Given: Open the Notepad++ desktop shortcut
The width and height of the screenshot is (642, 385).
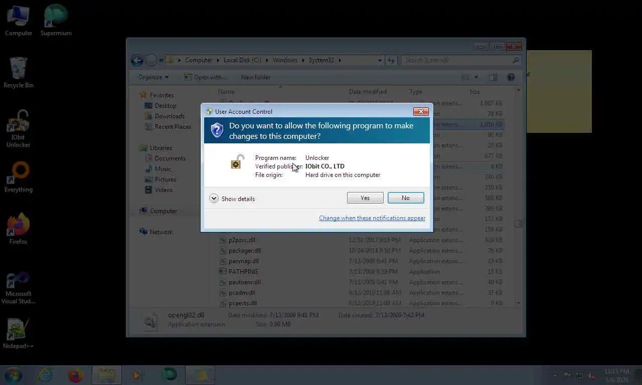Looking at the screenshot, I should pyautogui.click(x=19, y=333).
